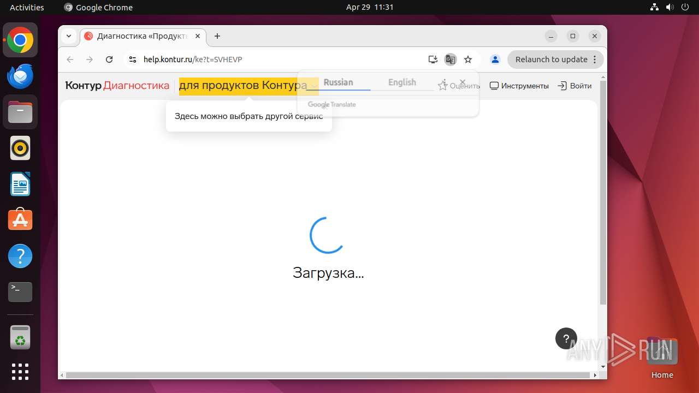Select Russian tab in Translate popup

(338, 82)
